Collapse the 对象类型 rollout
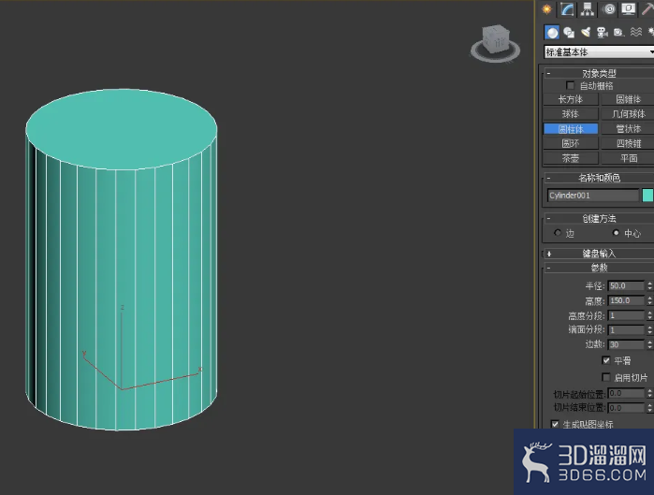654x495 pixels. 599,73
